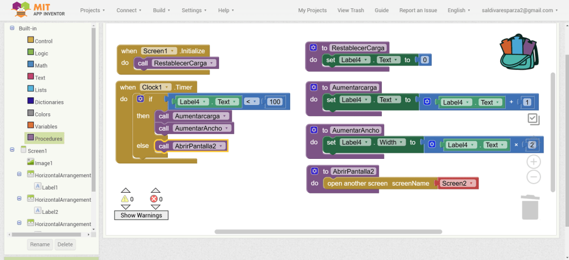The image size is (569, 260).
Task: Click the gear icon on the if block
Action: tap(140, 99)
